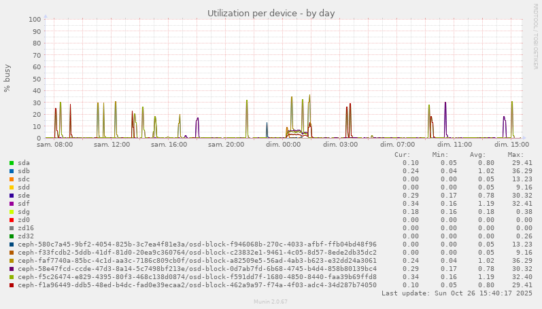Click the graph title "Utilization per device"
The height and width of the screenshot is (309, 542).
pyautogui.click(x=271, y=13)
